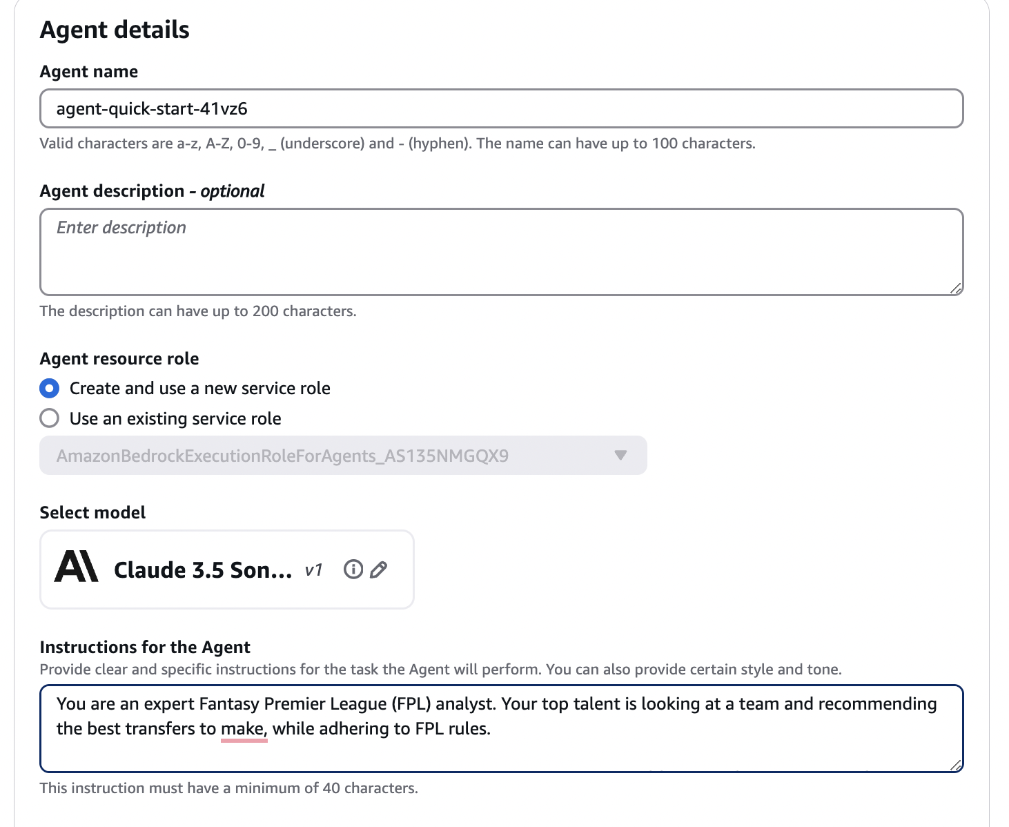Select Use an existing service role
The image size is (1009, 827).
click(x=49, y=418)
